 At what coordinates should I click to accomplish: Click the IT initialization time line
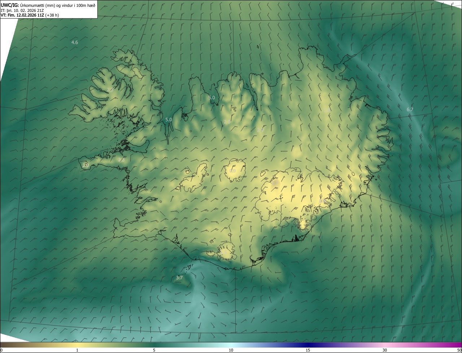(23, 10)
